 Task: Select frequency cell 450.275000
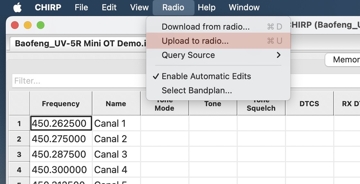[61, 139]
